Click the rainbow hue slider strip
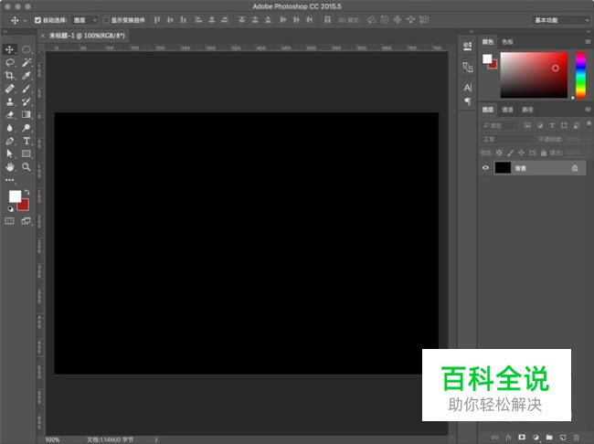The image size is (594, 444). tap(580, 73)
